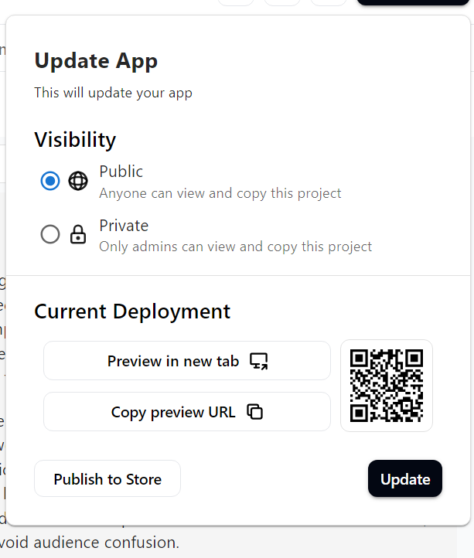Copy preview URL via its button text
The image size is (474, 558).
pos(173,412)
